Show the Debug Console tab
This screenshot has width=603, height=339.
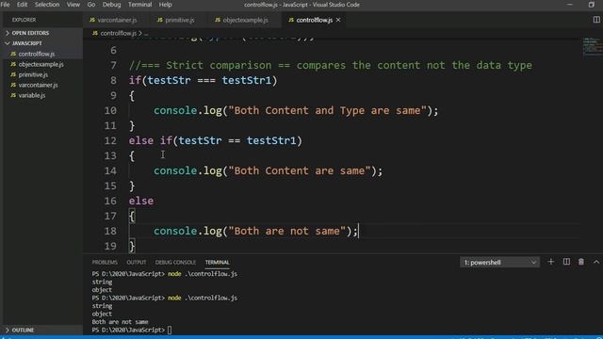(175, 262)
